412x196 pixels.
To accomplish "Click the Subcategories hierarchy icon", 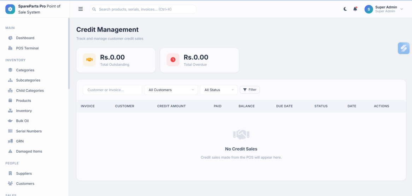I will click(x=10, y=80).
